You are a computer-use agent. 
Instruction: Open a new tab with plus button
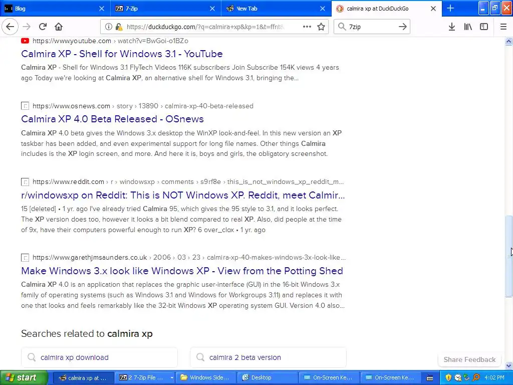click(x=450, y=8)
